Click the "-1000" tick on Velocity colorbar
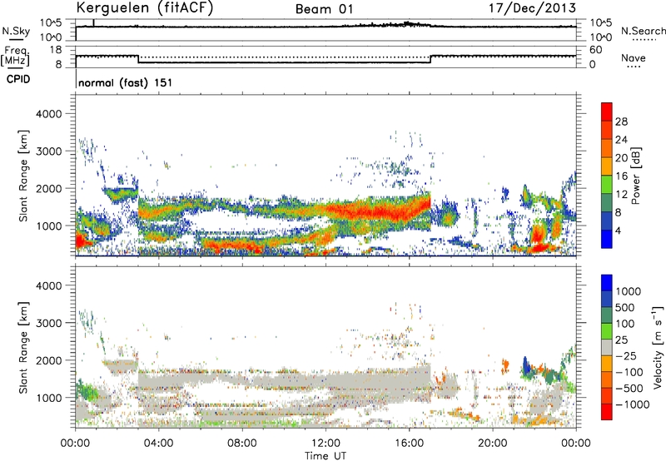666x461 pixels. pos(633,404)
